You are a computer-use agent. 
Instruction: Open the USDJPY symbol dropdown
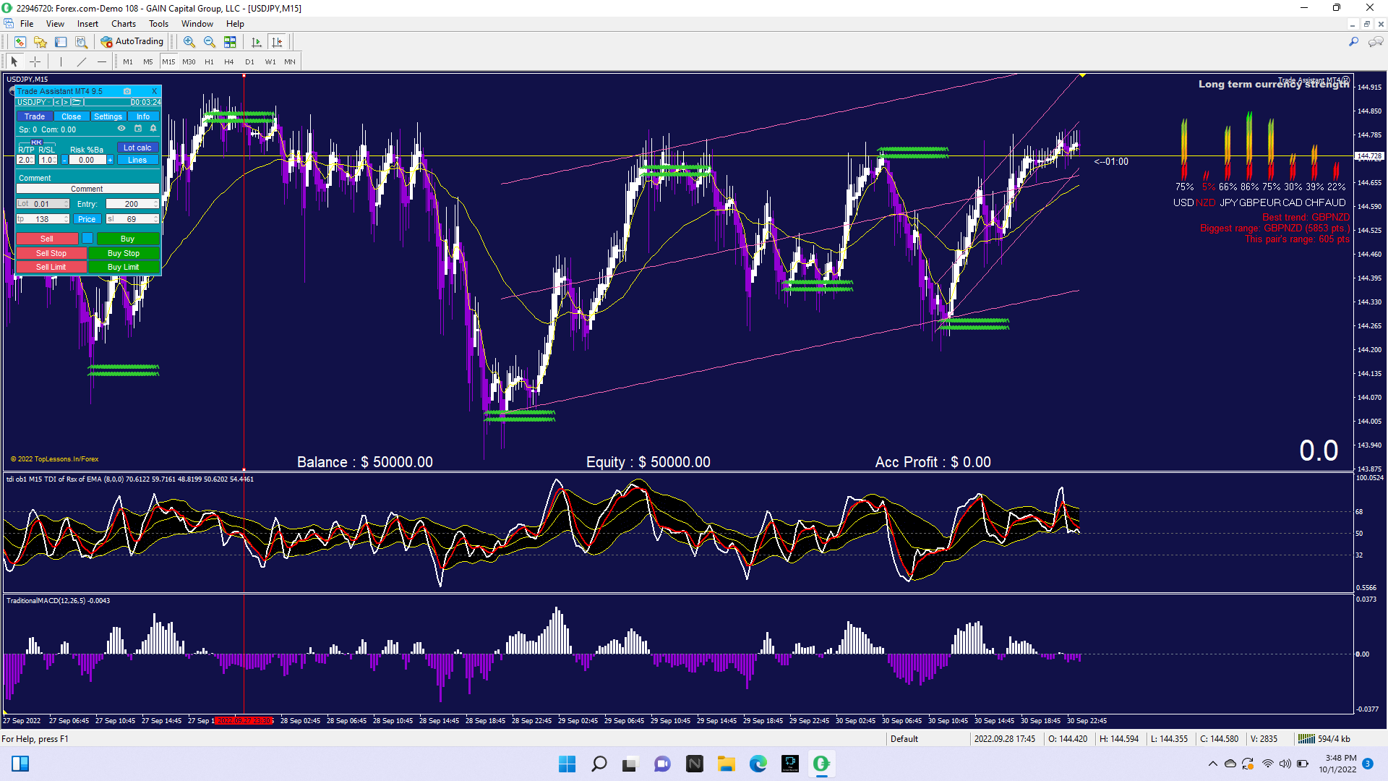pyautogui.click(x=33, y=102)
